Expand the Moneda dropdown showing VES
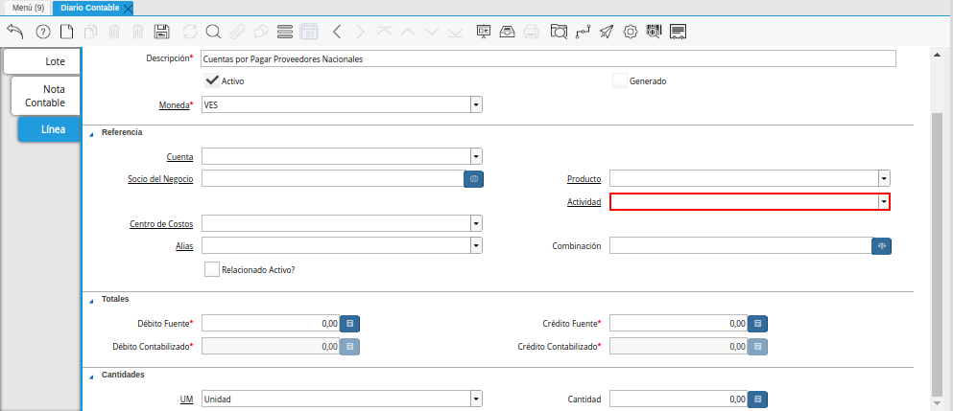This screenshot has width=953, height=411. [x=476, y=105]
